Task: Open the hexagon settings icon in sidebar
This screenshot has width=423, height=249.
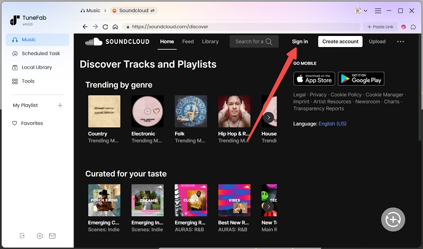Action: (x=40, y=236)
